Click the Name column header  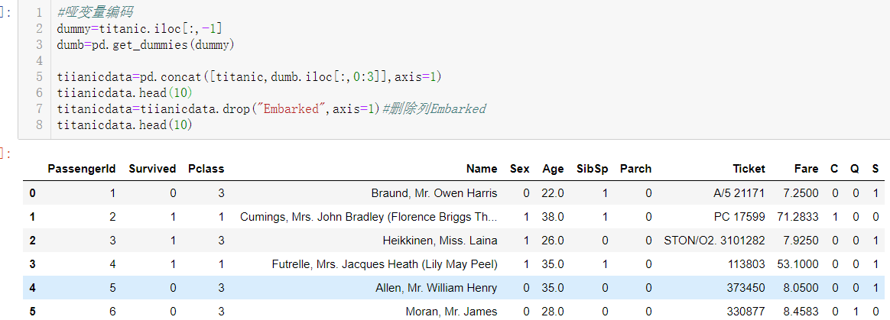pyautogui.click(x=482, y=169)
